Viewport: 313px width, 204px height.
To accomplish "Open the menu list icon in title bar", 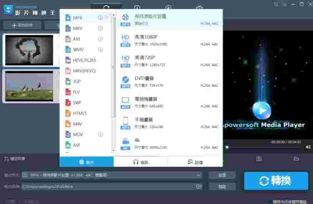I will point(285,5).
